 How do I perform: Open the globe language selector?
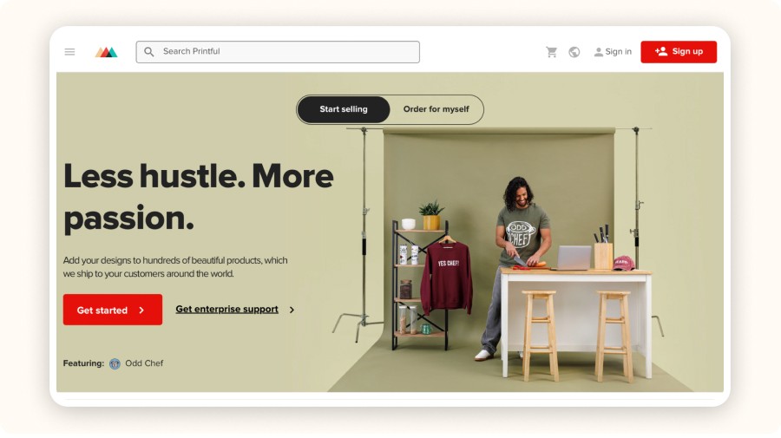[x=574, y=52]
